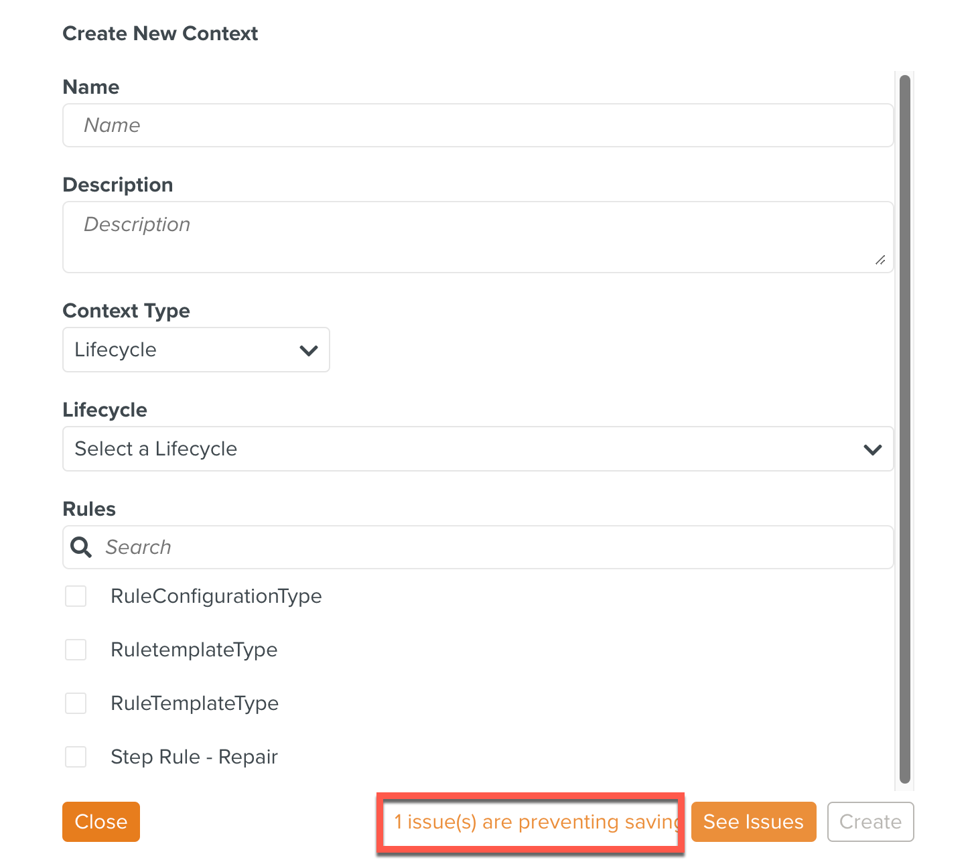
Task: Click the vertical scrollbar of the form
Action: pos(904,429)
